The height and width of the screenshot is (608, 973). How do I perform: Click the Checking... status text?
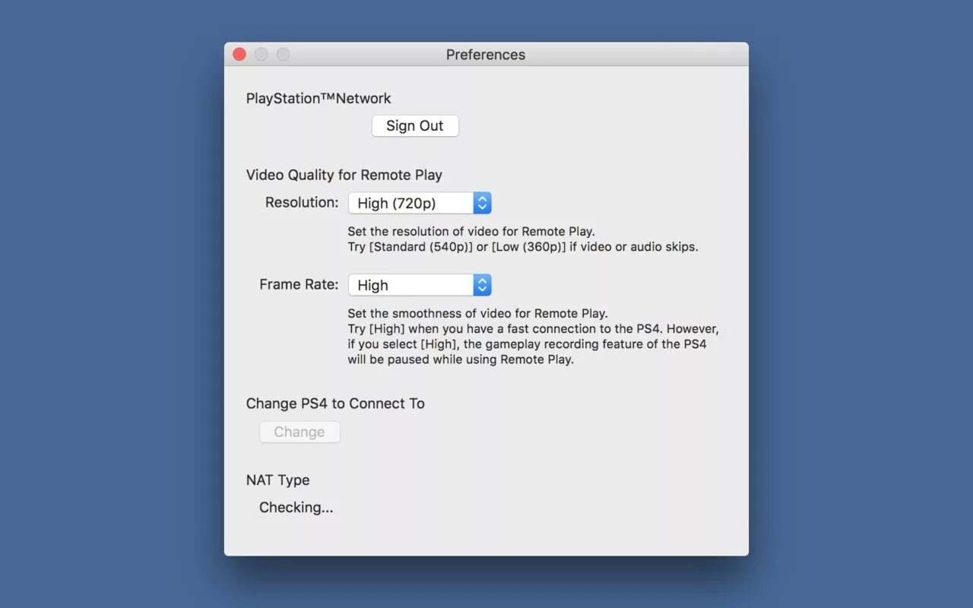click(296, 508)
